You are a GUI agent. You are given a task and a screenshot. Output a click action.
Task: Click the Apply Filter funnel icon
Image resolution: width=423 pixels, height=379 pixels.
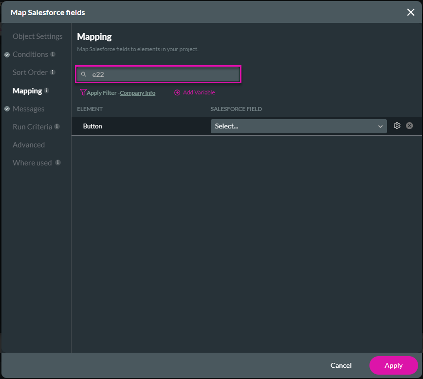pos(83,92)
